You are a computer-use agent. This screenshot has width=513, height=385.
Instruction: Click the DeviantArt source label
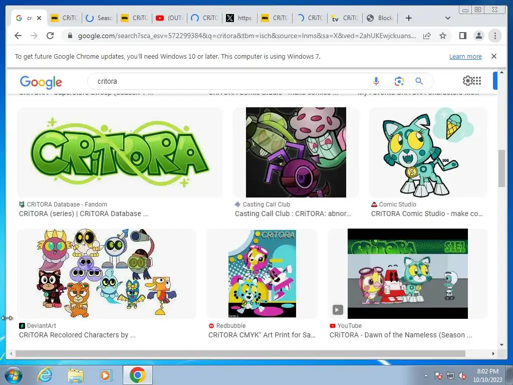(41, 326)
